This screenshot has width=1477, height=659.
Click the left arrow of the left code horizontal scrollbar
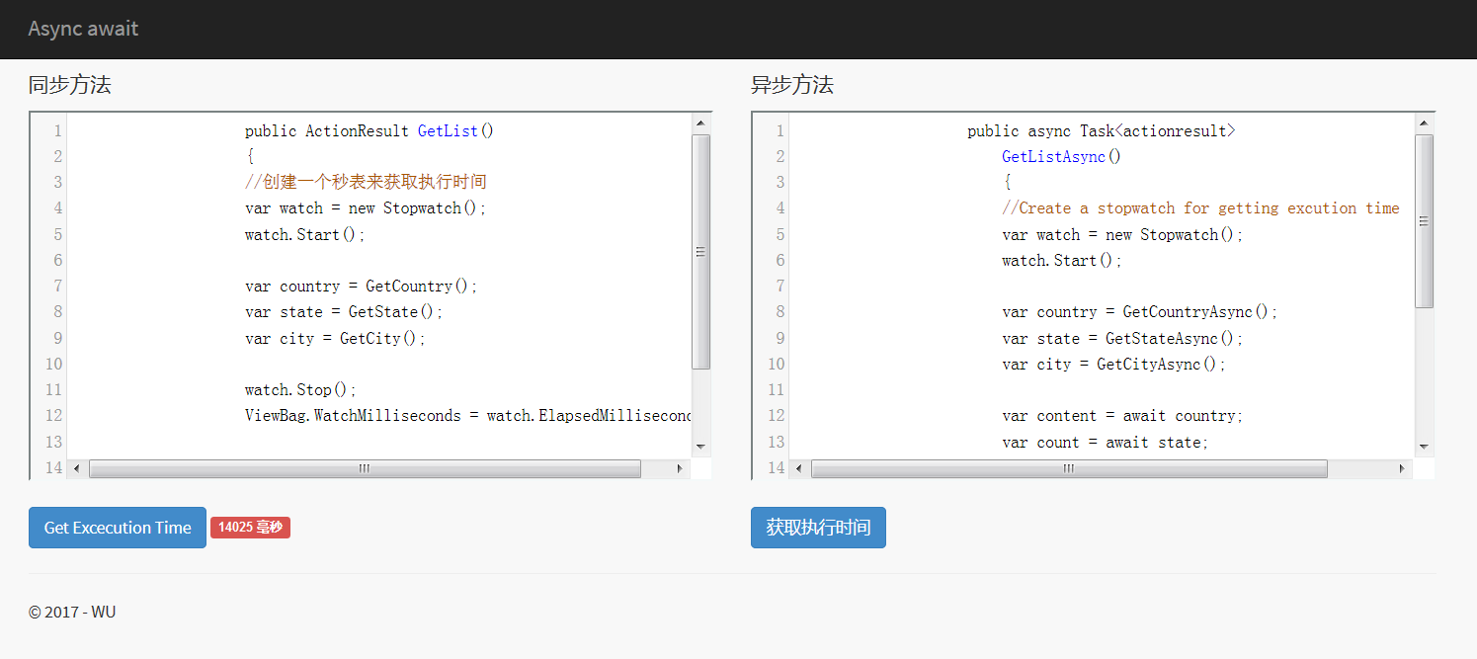coord(77,468)
